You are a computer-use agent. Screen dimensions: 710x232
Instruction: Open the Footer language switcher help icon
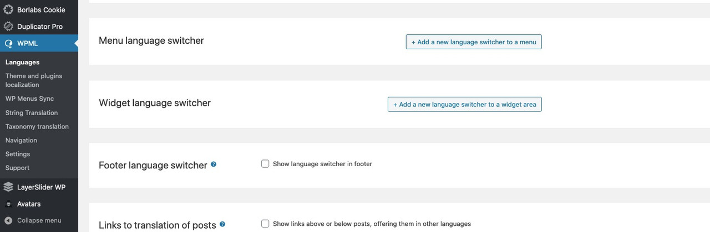[214, 164]
